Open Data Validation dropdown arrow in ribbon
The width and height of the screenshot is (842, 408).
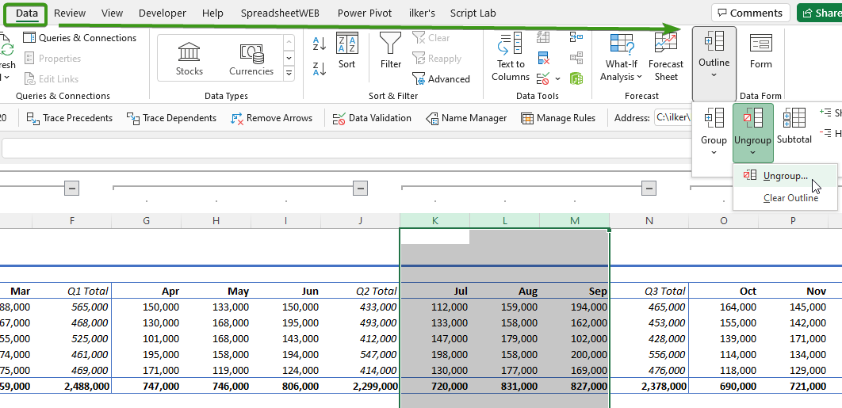tap(558, 79)
